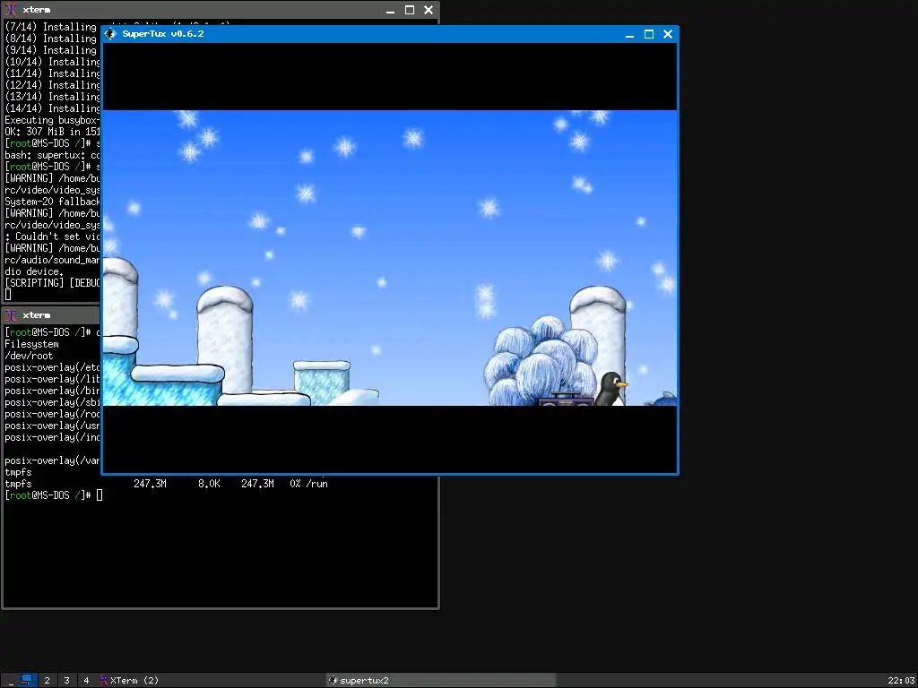
Task: Switch to workspace 4 in the taskbar
Action: pyautogui.click(x=86, y=681)
